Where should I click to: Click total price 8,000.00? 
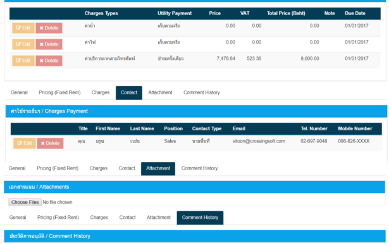click(x=310, y=59)
